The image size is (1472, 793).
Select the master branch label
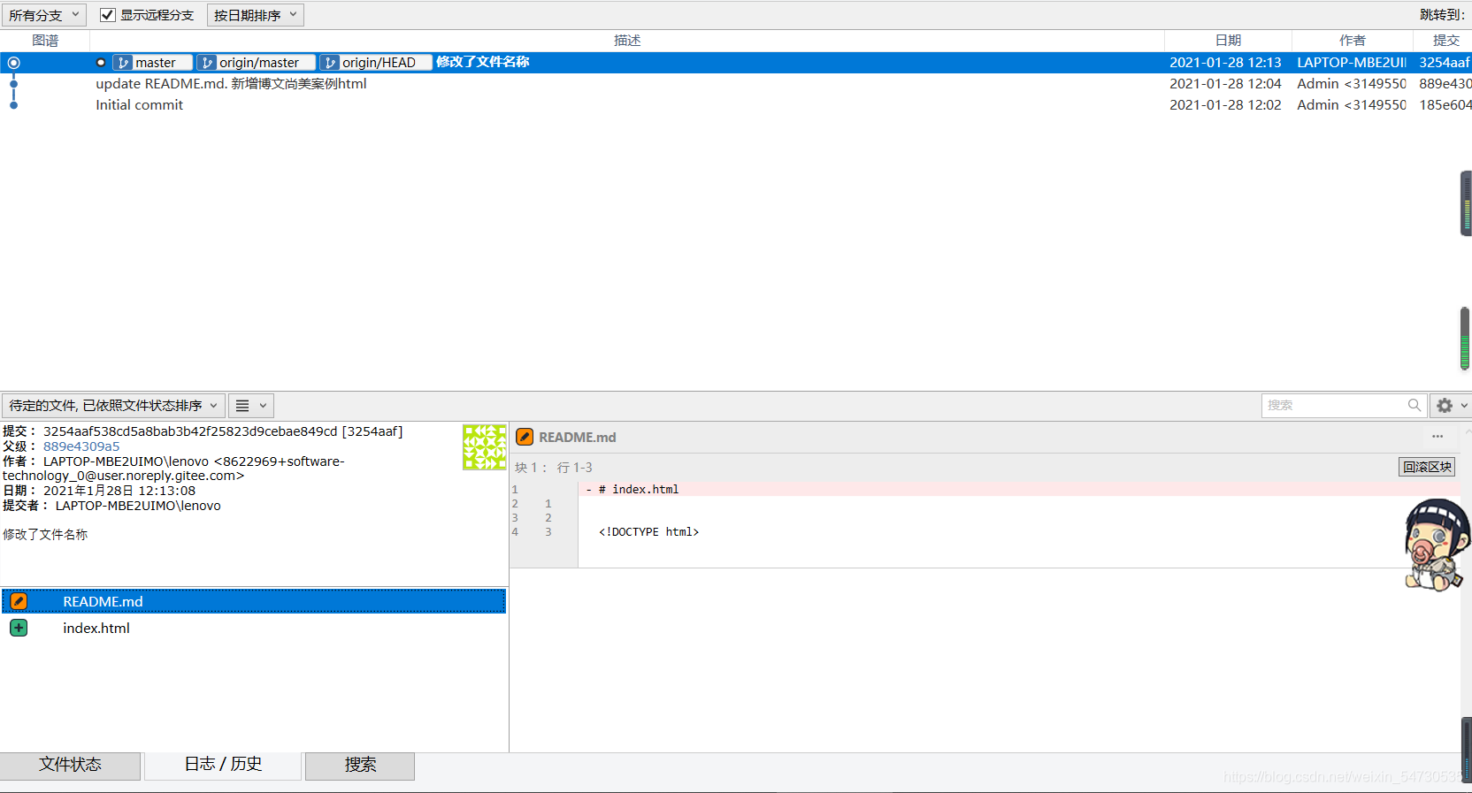point(153,63)
